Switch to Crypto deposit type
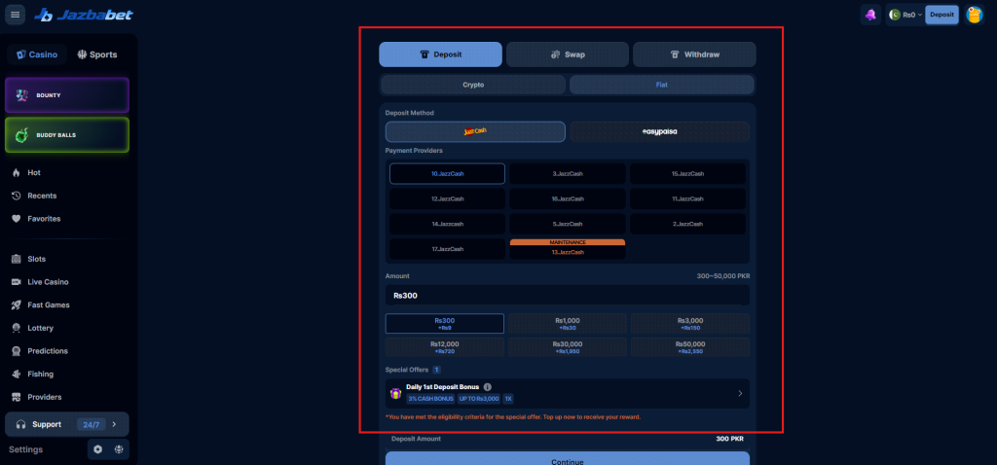The image size is (997, 465). coord(473,85)
